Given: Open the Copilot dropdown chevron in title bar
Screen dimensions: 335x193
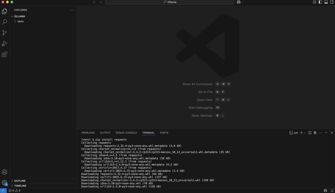Looking at the screenshot, I should (242, 2).
